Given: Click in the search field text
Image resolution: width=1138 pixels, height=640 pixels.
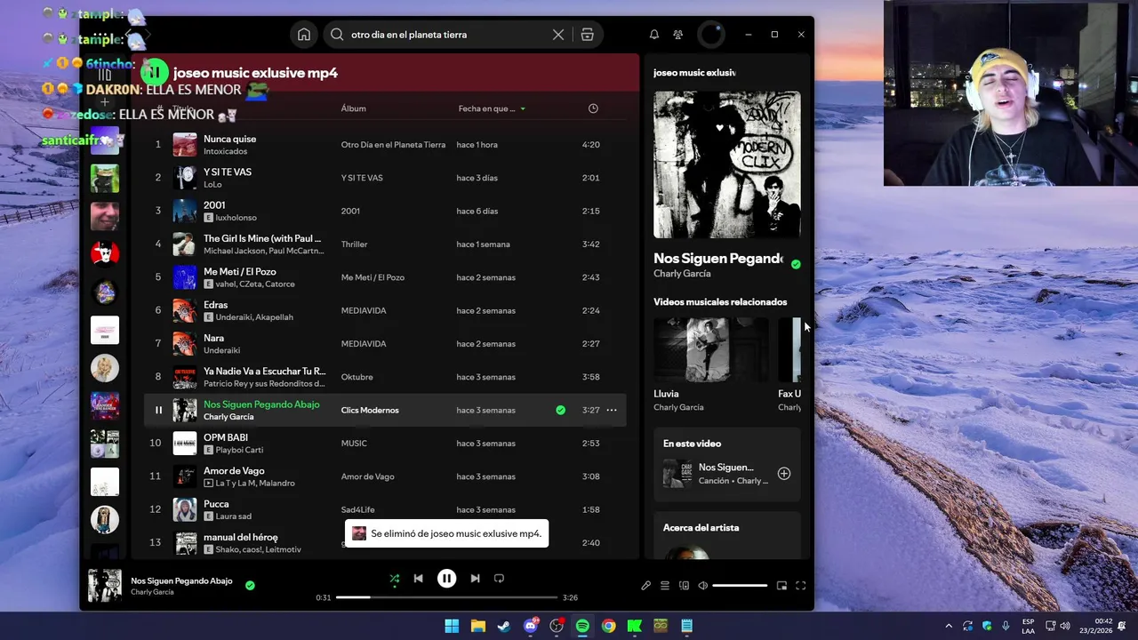Looking at the screenshot, I should point(409,35).
